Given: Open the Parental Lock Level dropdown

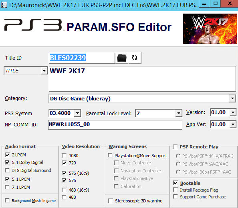Looking at the screenshot, I should click(x=179, y=113).
